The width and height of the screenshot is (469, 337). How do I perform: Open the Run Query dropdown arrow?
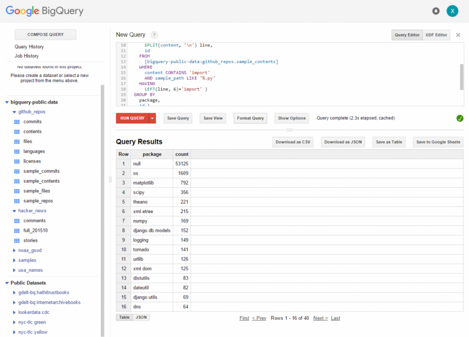[152, 118]
